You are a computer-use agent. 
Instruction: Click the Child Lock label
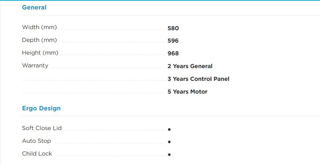[x=37, y=154]
